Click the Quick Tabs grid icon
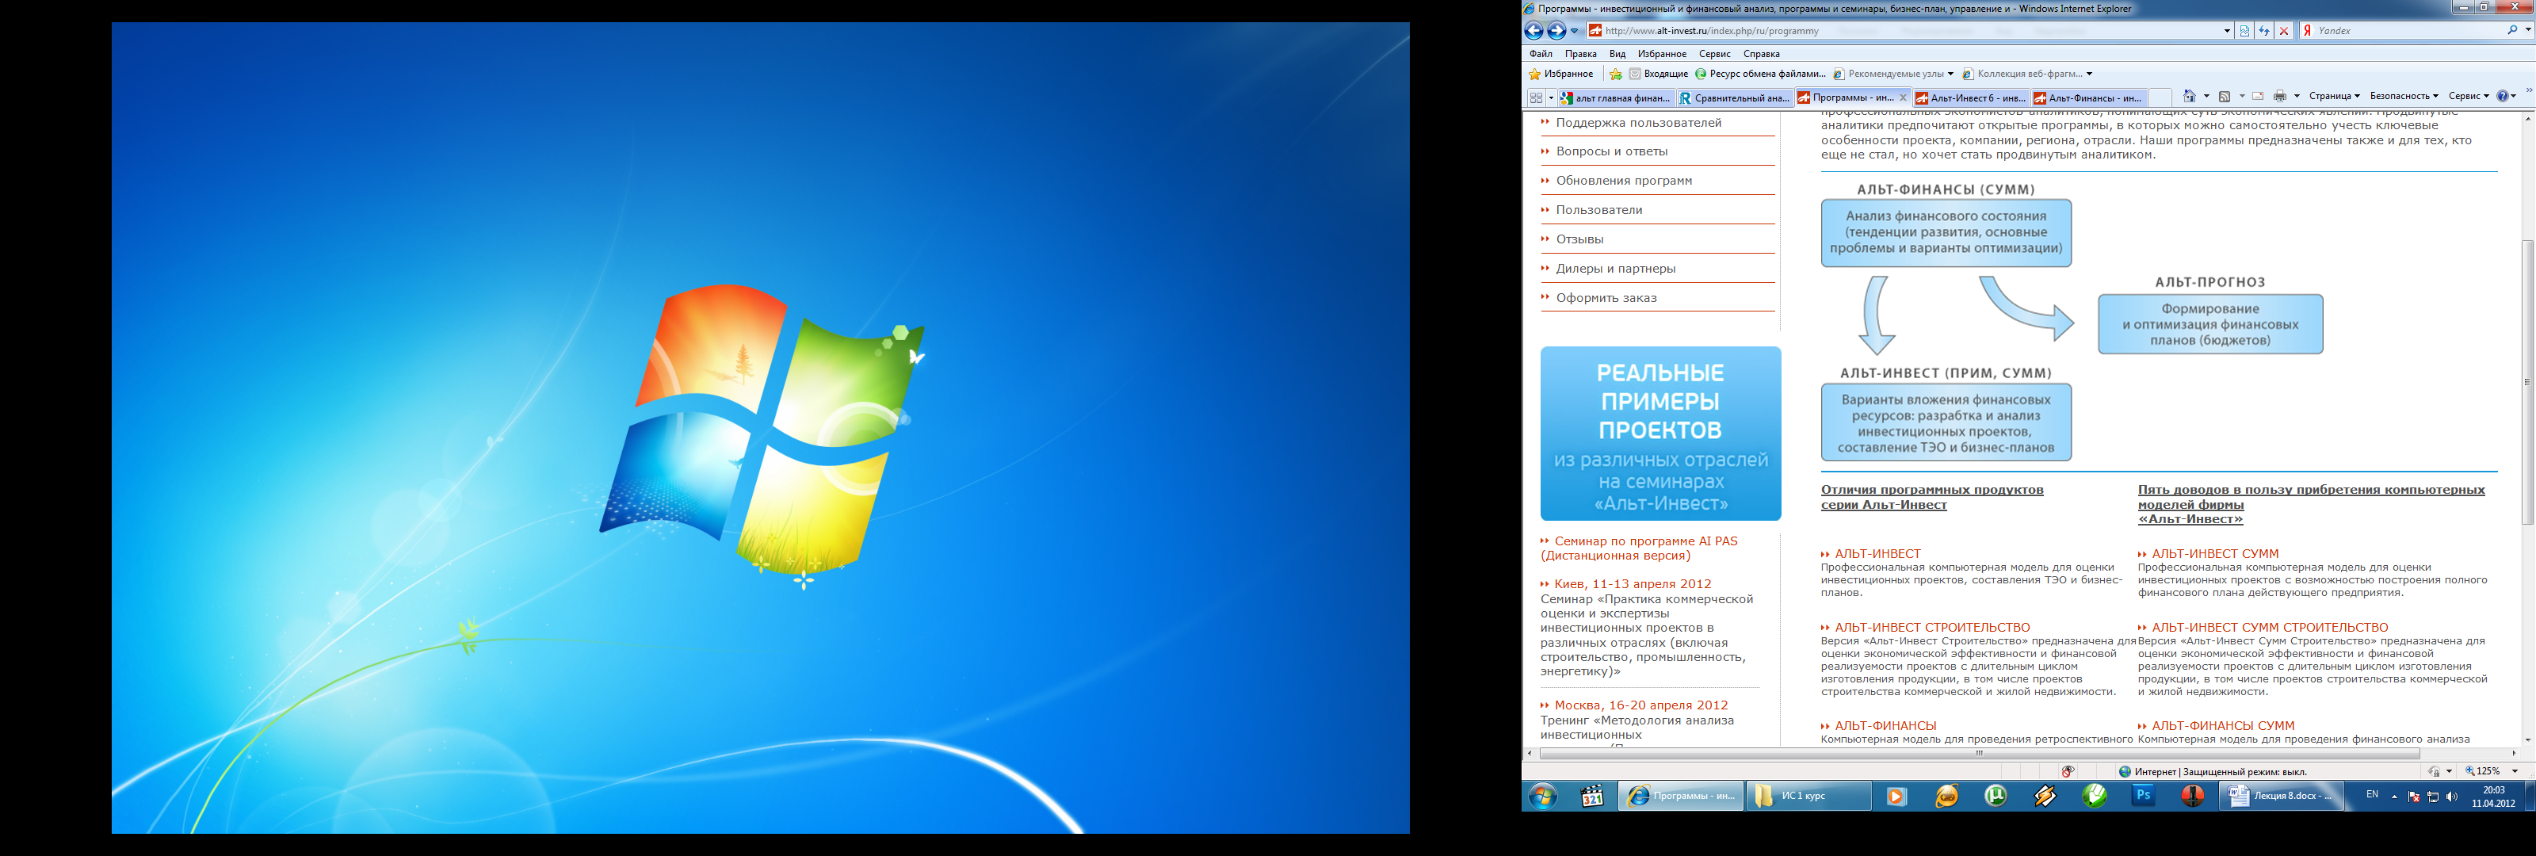The image size is (2536, 856). [x=1536, y=97]
